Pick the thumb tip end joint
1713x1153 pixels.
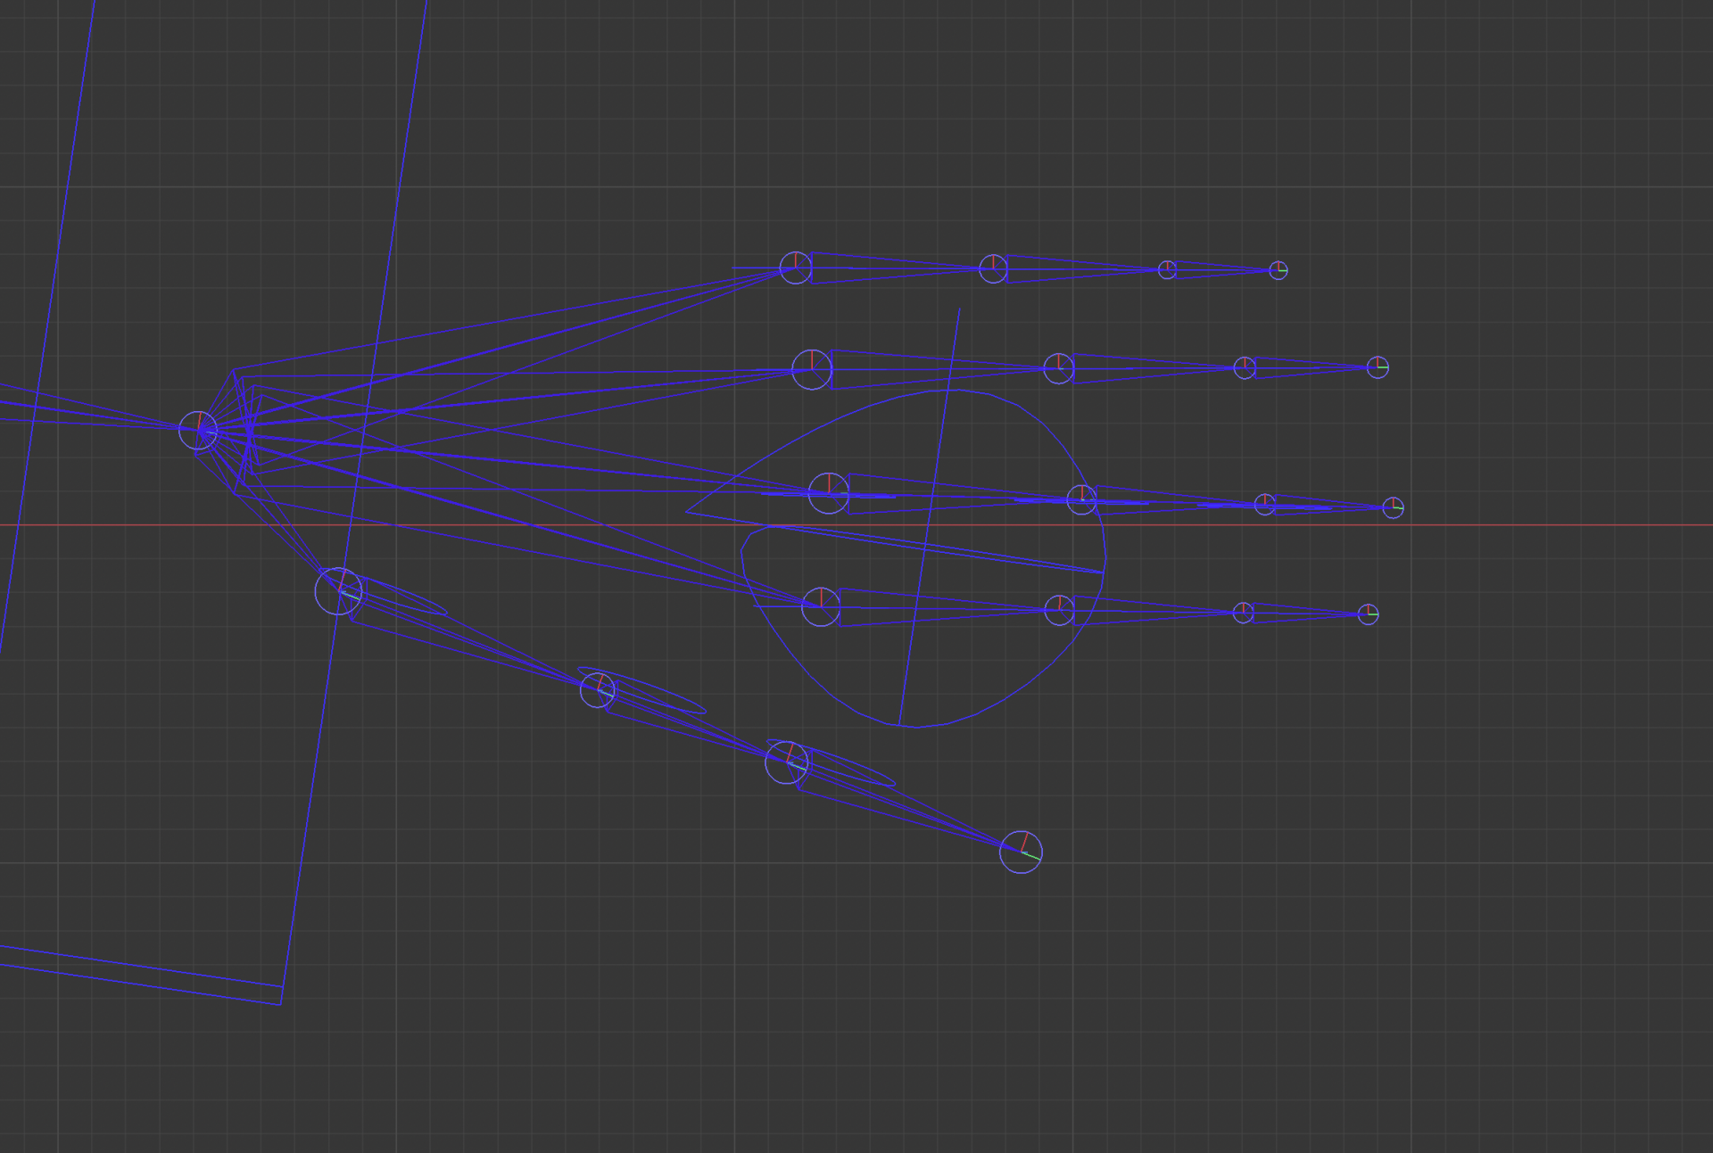tap(1021, 852)
